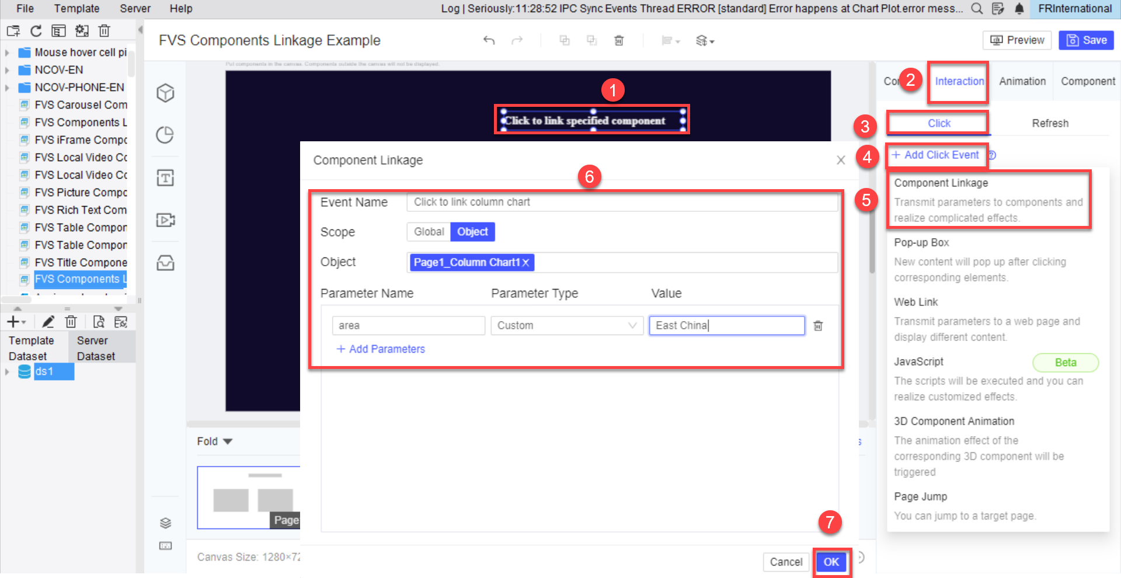This screenshot has width=1121, height=578.
Task: Click the Preview button
Action: coord(1017,40)
